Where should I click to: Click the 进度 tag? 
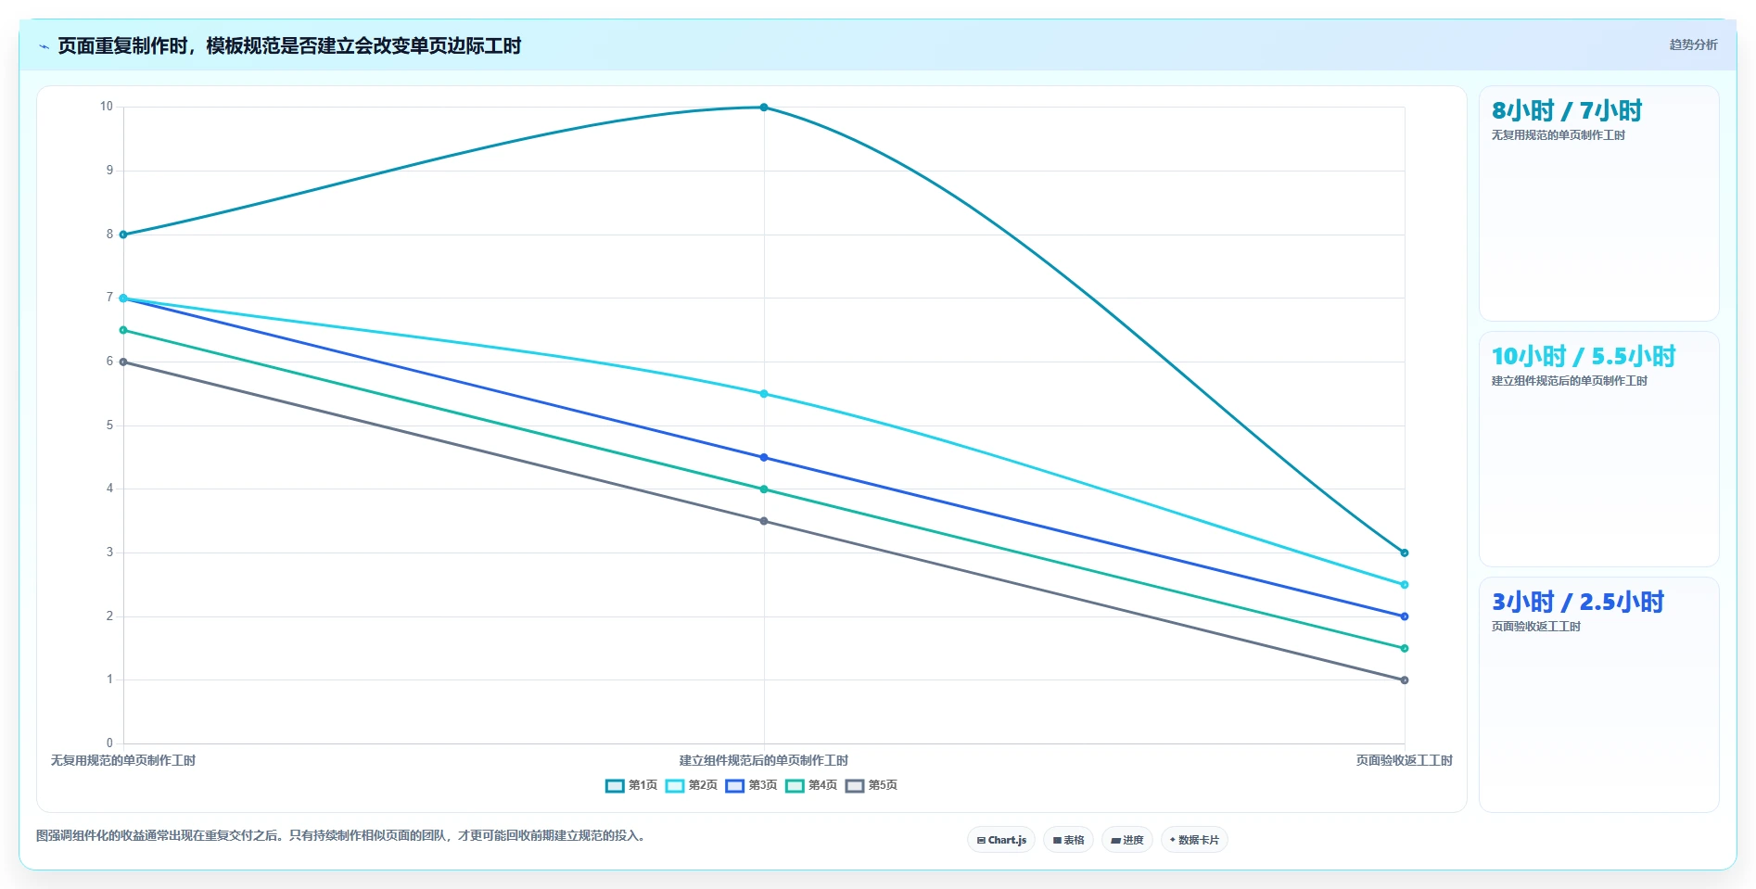click(1127, 840)
